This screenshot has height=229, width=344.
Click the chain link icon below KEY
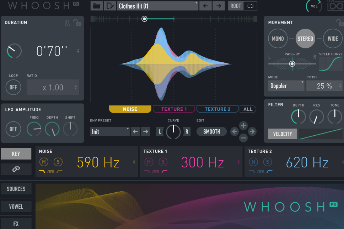coord(16,169)
